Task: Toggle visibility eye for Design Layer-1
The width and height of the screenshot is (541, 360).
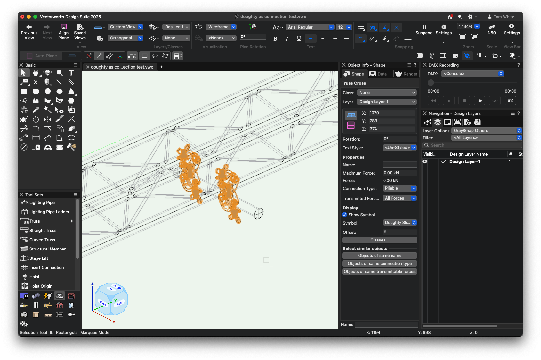Action: click(425, 161)
